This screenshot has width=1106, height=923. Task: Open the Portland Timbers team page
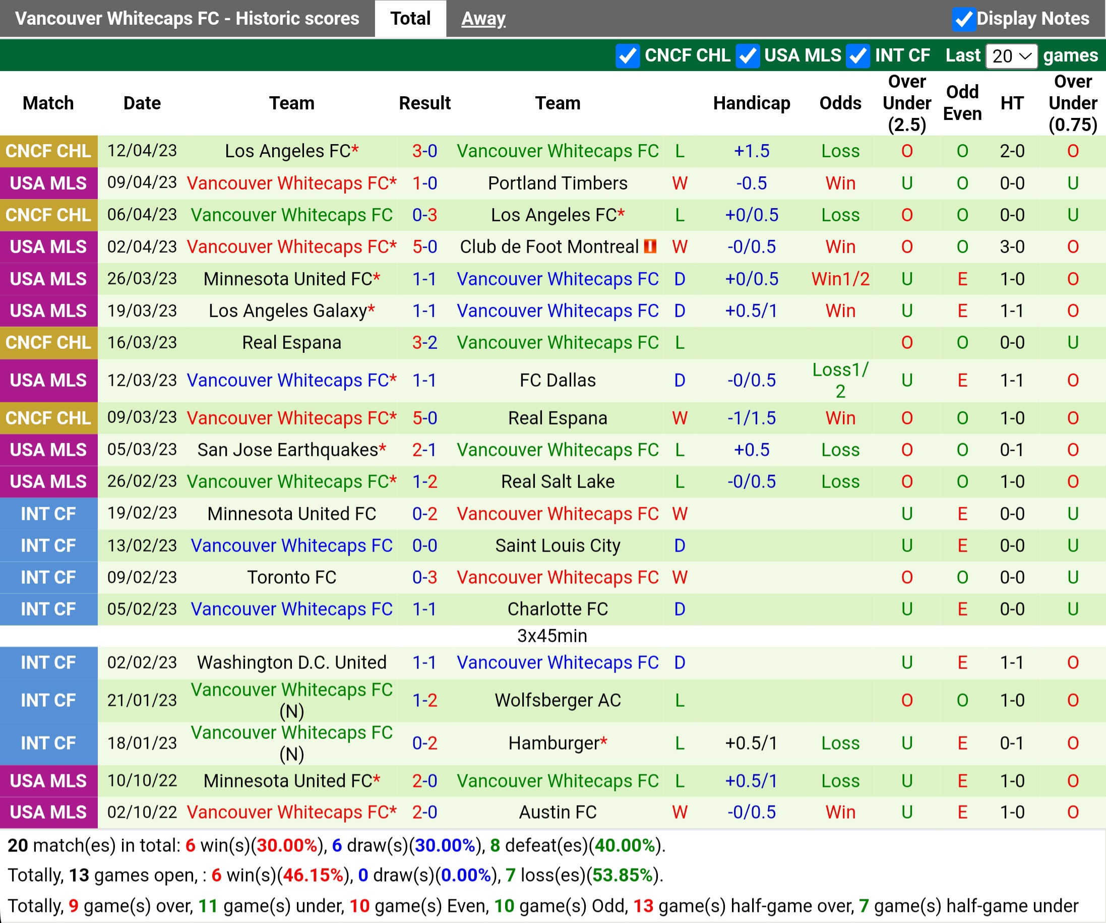click(558, 183)
